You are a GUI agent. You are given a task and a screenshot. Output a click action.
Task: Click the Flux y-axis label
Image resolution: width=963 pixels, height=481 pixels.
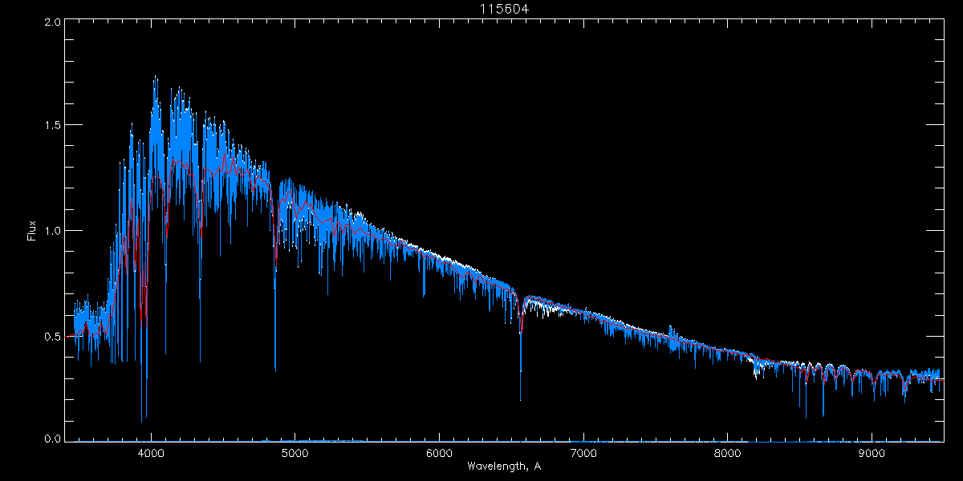pos(32,231)
